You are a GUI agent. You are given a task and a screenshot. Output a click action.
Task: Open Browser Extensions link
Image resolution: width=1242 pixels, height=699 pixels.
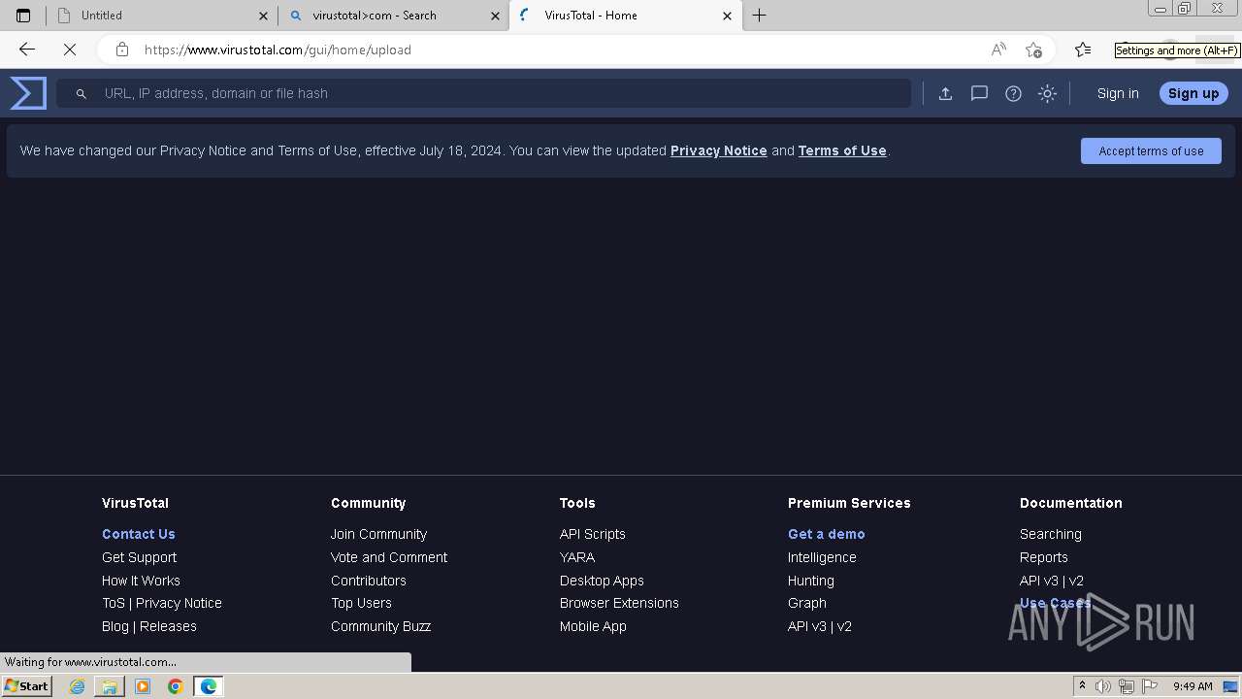pos(619,603)
